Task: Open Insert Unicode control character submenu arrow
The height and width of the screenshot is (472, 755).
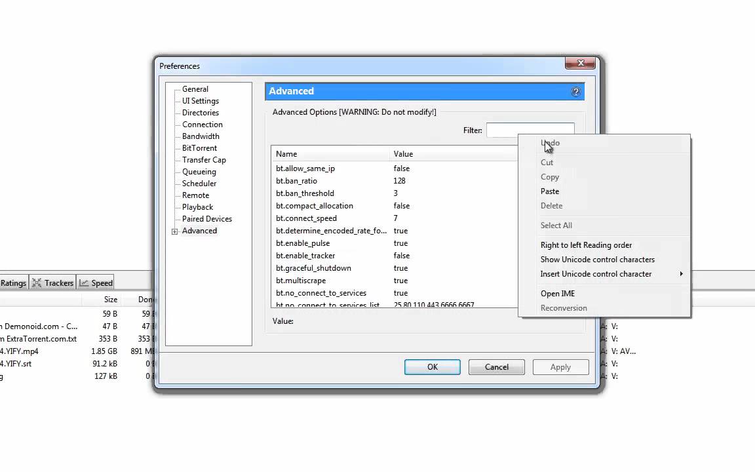Action: coord(681,273)
